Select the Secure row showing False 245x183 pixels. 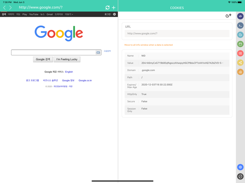click(177, 101)
